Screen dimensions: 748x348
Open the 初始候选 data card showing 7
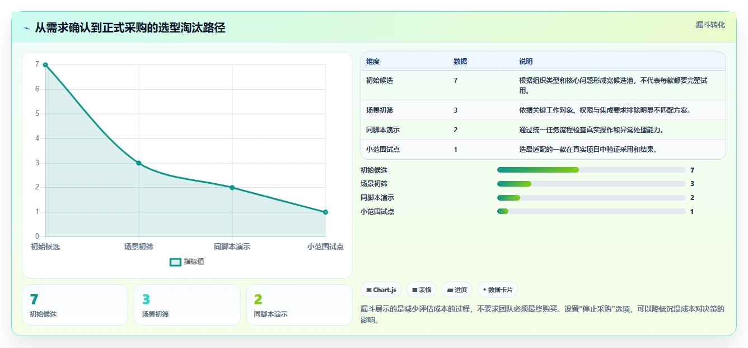(x=75, y=305)
